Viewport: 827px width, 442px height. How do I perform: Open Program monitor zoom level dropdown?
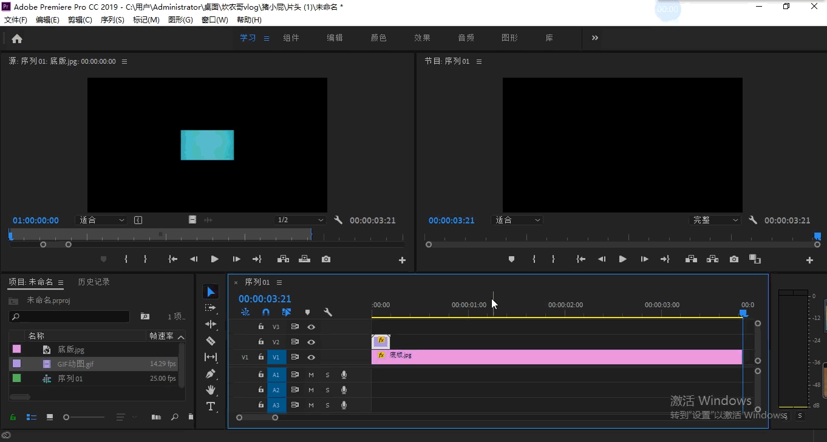[x=517, y=220]
